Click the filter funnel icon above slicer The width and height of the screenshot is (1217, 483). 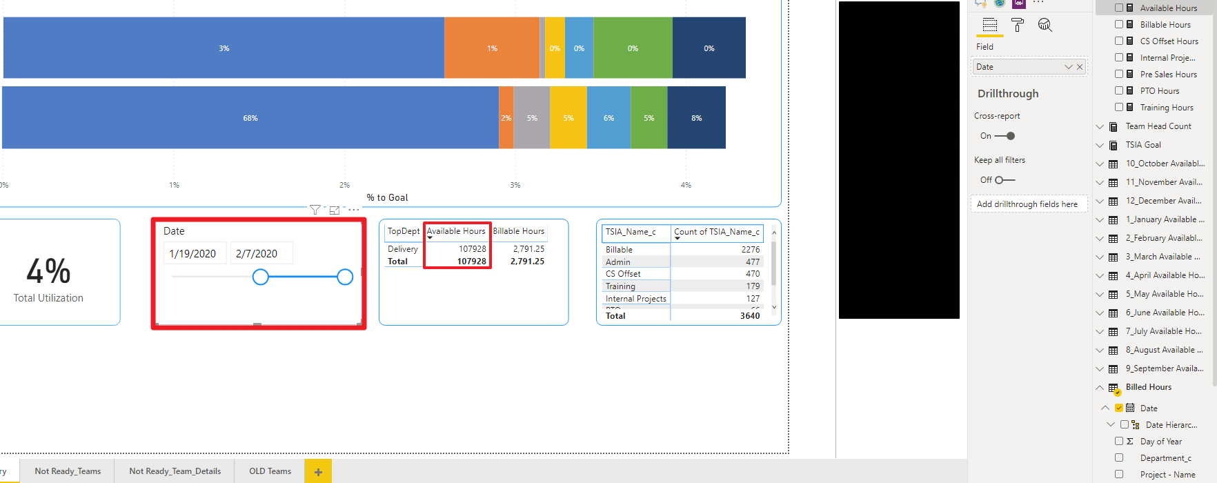315,210
